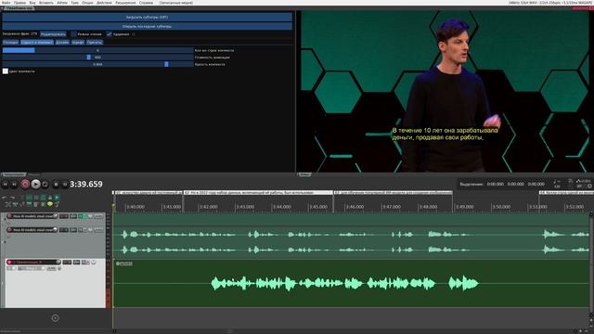This screenshot has width=594, height=334.
Task: Open the first menu in the menu bar
Action: coord(6,3)
